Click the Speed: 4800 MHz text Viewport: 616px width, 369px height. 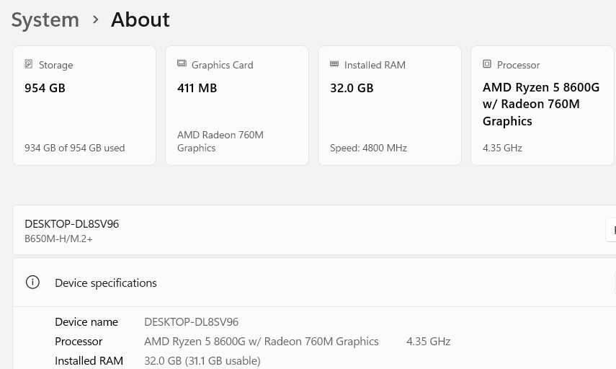point(368,148)
